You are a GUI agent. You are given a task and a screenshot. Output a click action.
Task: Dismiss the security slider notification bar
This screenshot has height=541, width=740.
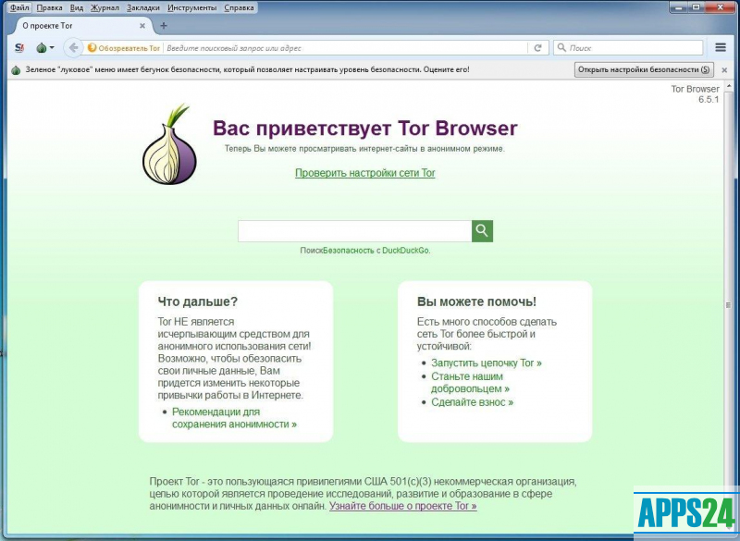click(724, 69)
